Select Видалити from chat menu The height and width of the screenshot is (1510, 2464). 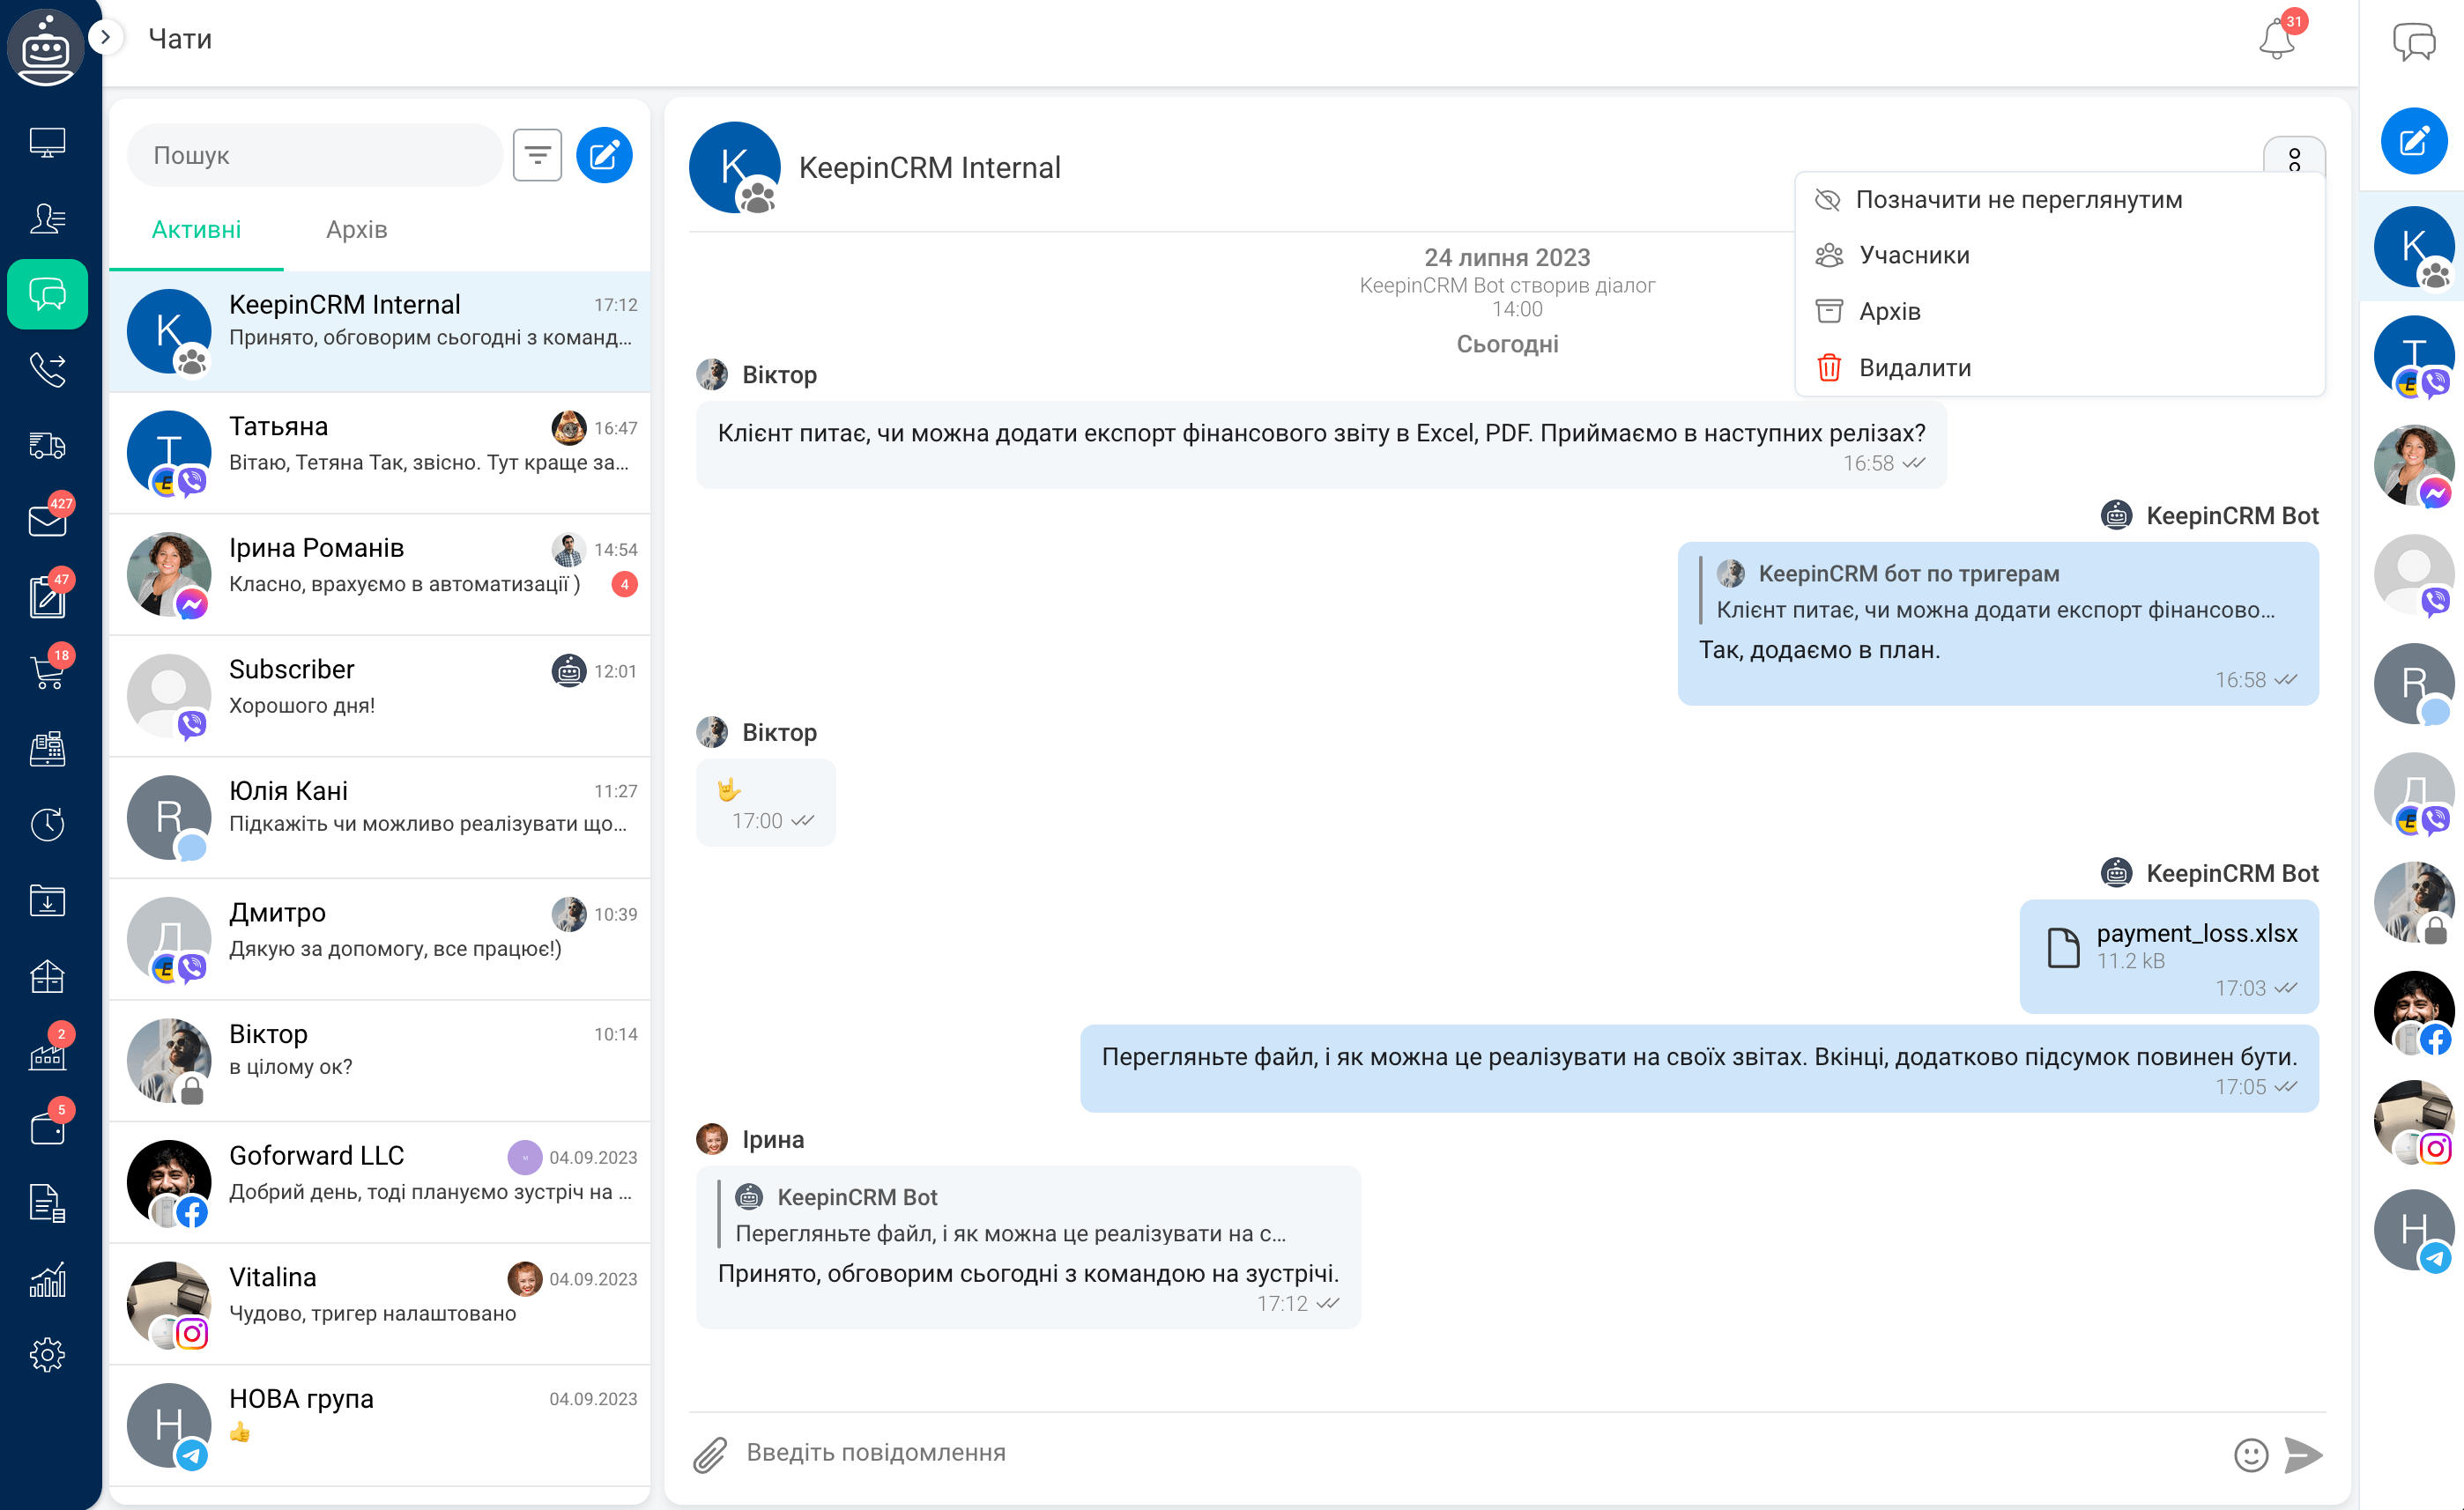pyautogui.click(x=2060, y=367)
